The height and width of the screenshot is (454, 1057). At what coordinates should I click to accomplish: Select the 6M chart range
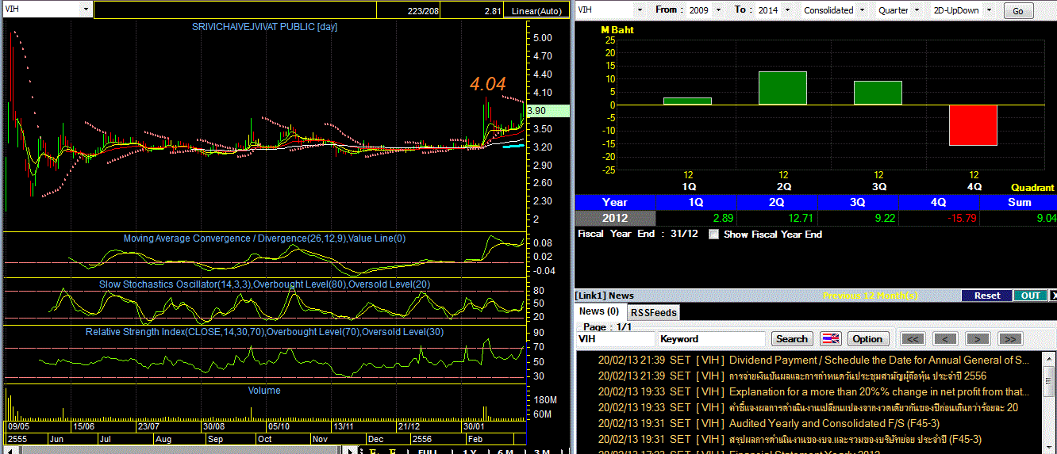[x=505, y=451]
